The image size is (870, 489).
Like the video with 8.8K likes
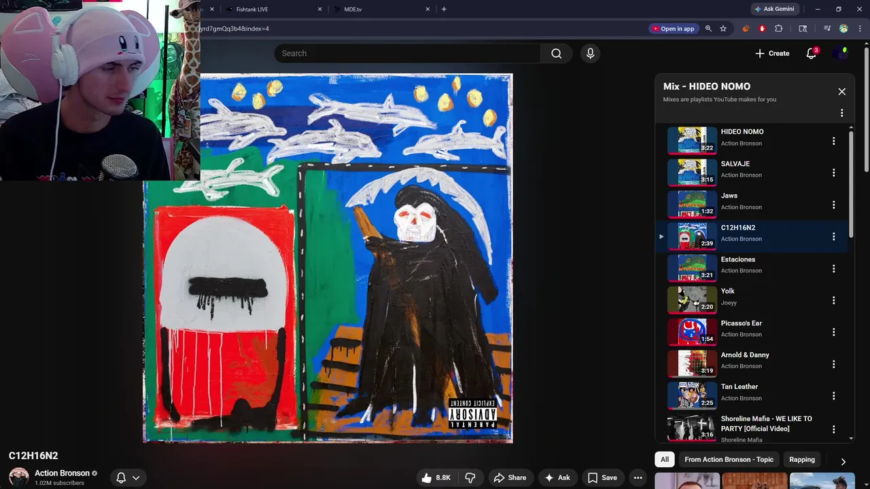click(436, 477)
